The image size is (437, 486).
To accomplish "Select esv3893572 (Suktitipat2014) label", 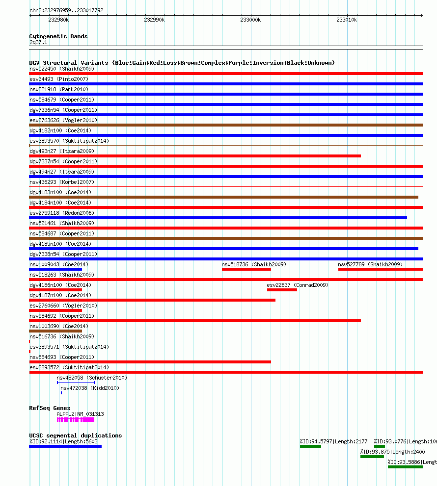I will (x=69, y=367).
